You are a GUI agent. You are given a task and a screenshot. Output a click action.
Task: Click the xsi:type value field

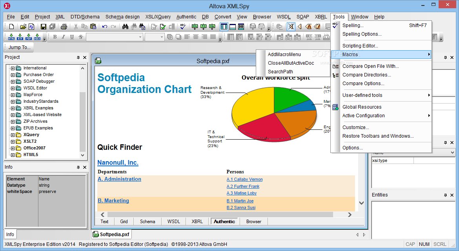click(x=434, y=161)
